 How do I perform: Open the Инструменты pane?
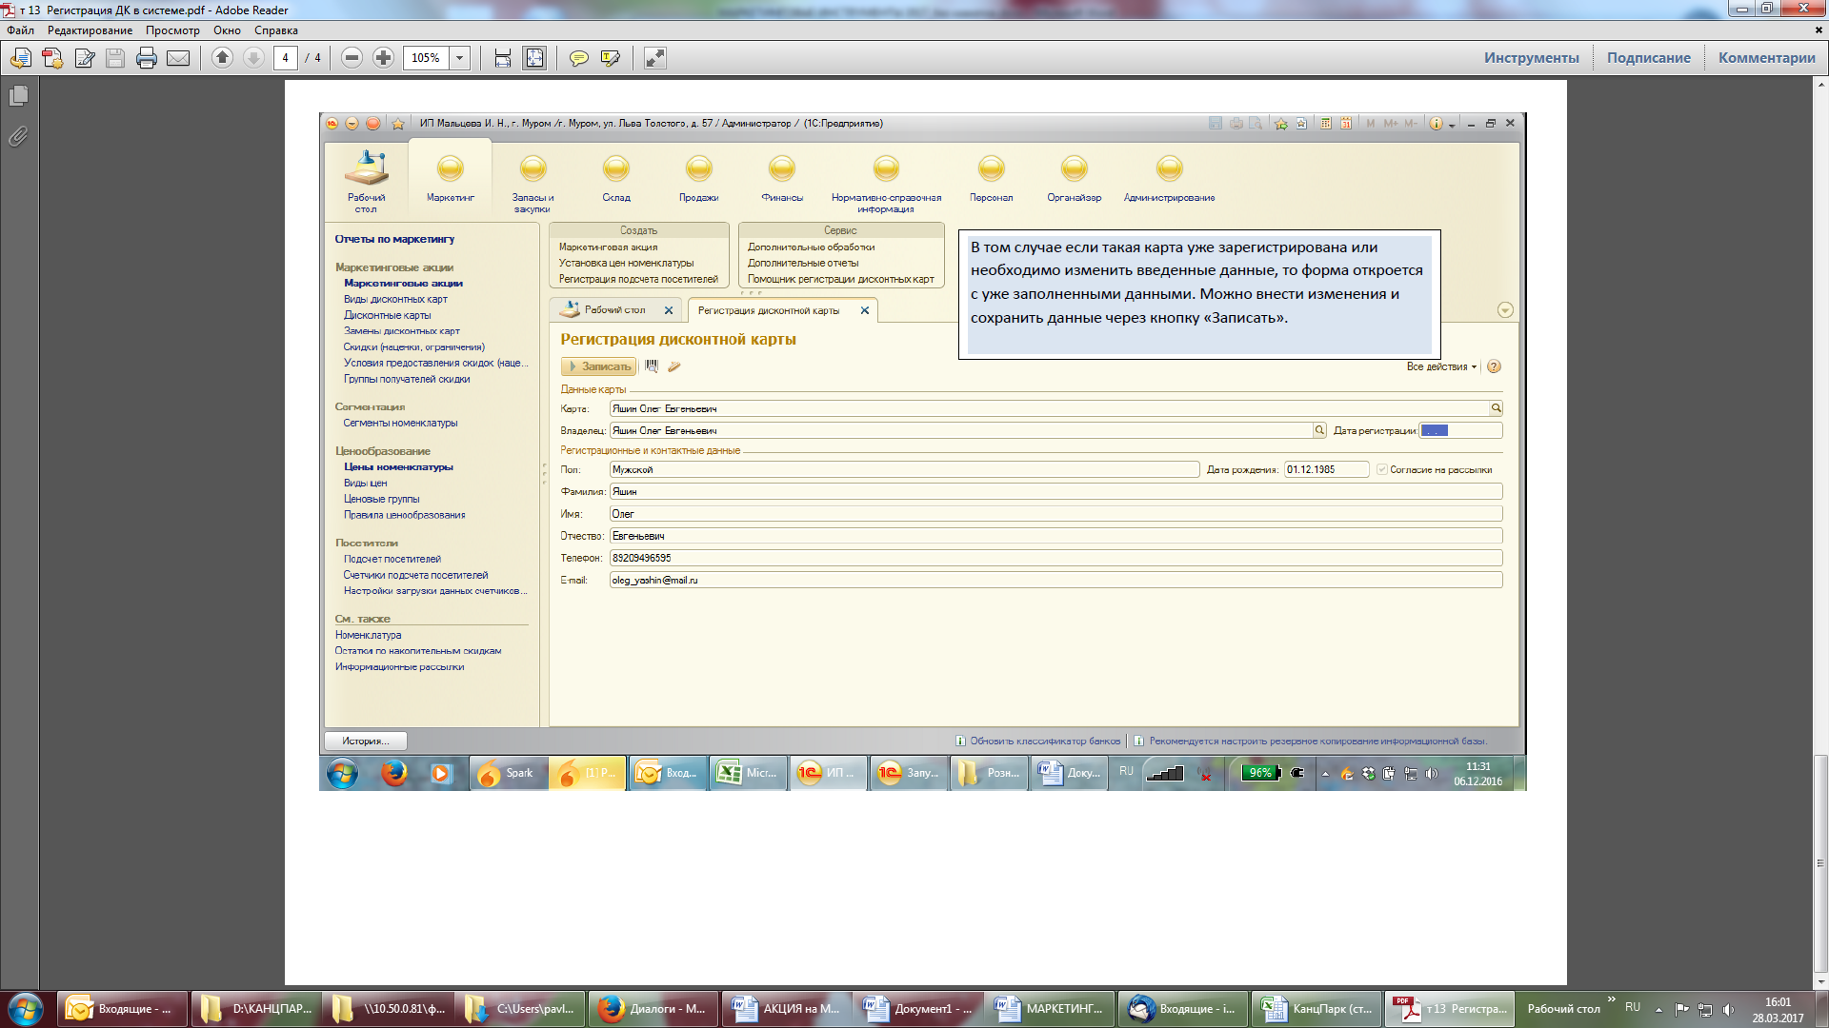pos(1531,58)
